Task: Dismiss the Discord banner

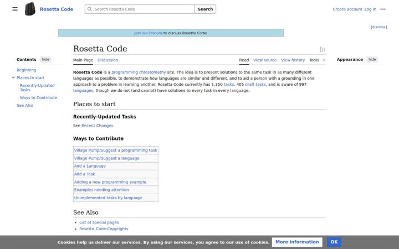Action: (x=378, y=27)
